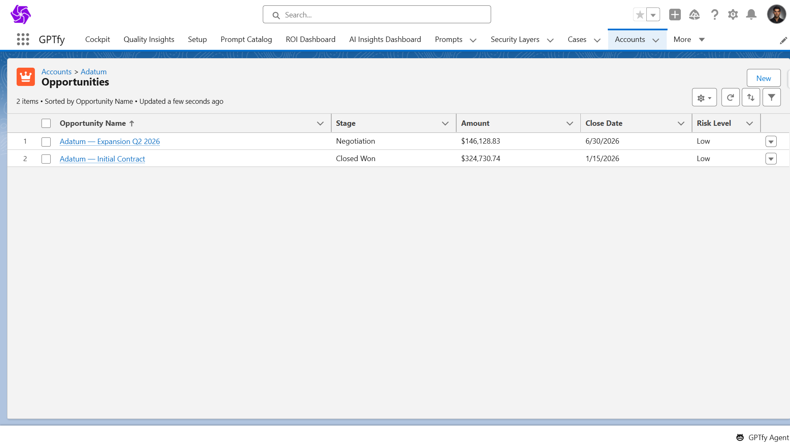
Task: Open the Prompt Catalog tab
Action: tap(246, 39)
